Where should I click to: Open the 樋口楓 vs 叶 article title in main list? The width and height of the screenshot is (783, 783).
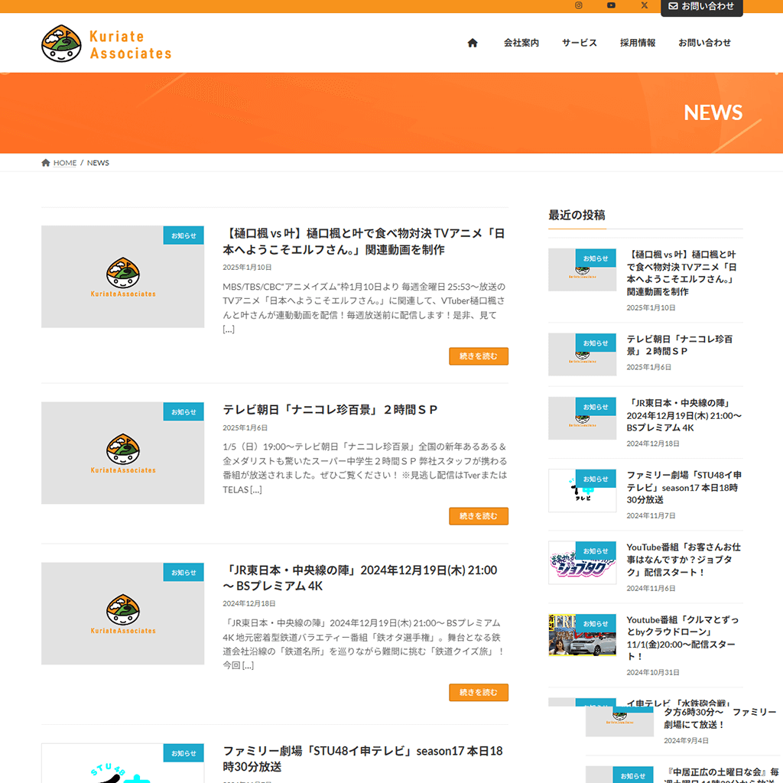[364, 241]
